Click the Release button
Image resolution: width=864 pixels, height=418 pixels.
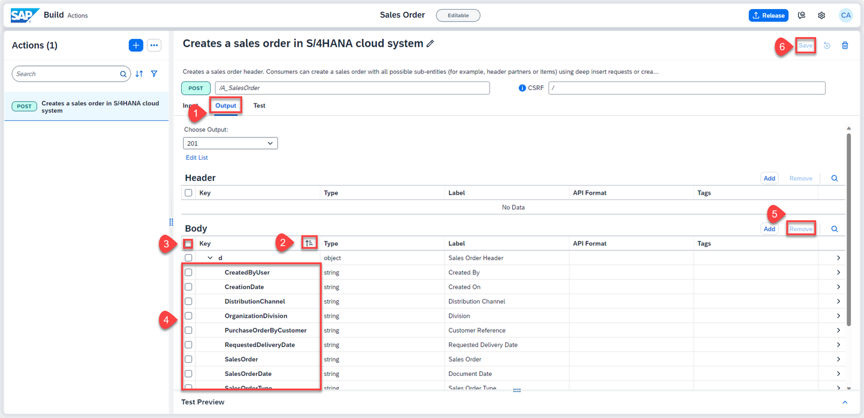(x=768, y=16)
